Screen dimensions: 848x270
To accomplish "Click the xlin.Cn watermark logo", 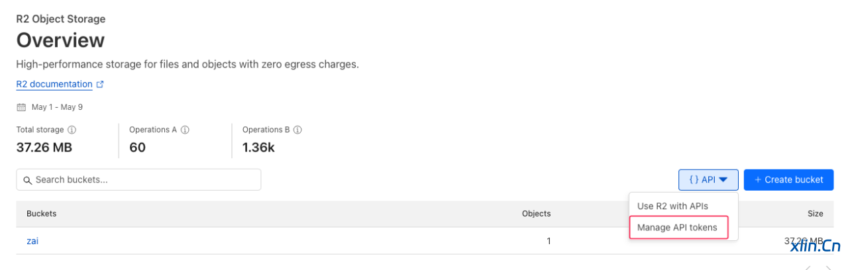I will (x=816, y=246).
